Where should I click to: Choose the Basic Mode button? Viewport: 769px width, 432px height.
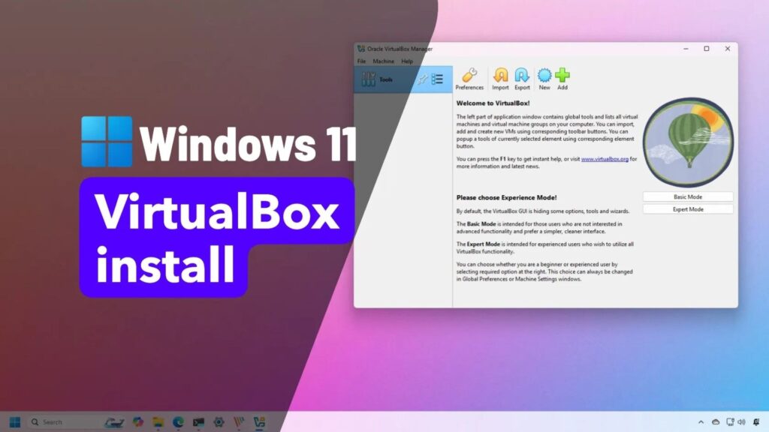coord(688,197)
